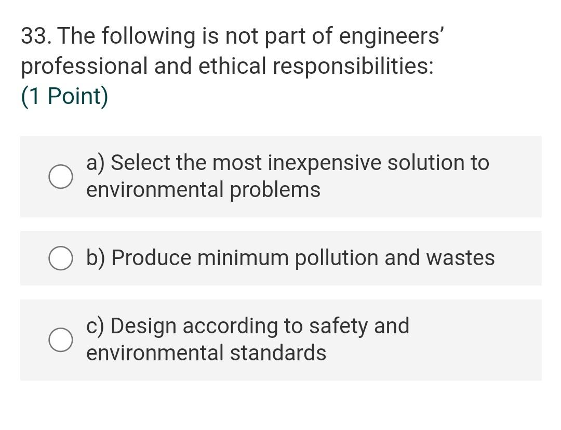Click the 'c)' letter label
Image resolution: width=561 pixels, height=430 pixels.
(96, 326)
